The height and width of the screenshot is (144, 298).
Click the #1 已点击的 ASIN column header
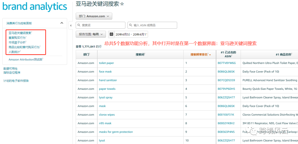228,54
